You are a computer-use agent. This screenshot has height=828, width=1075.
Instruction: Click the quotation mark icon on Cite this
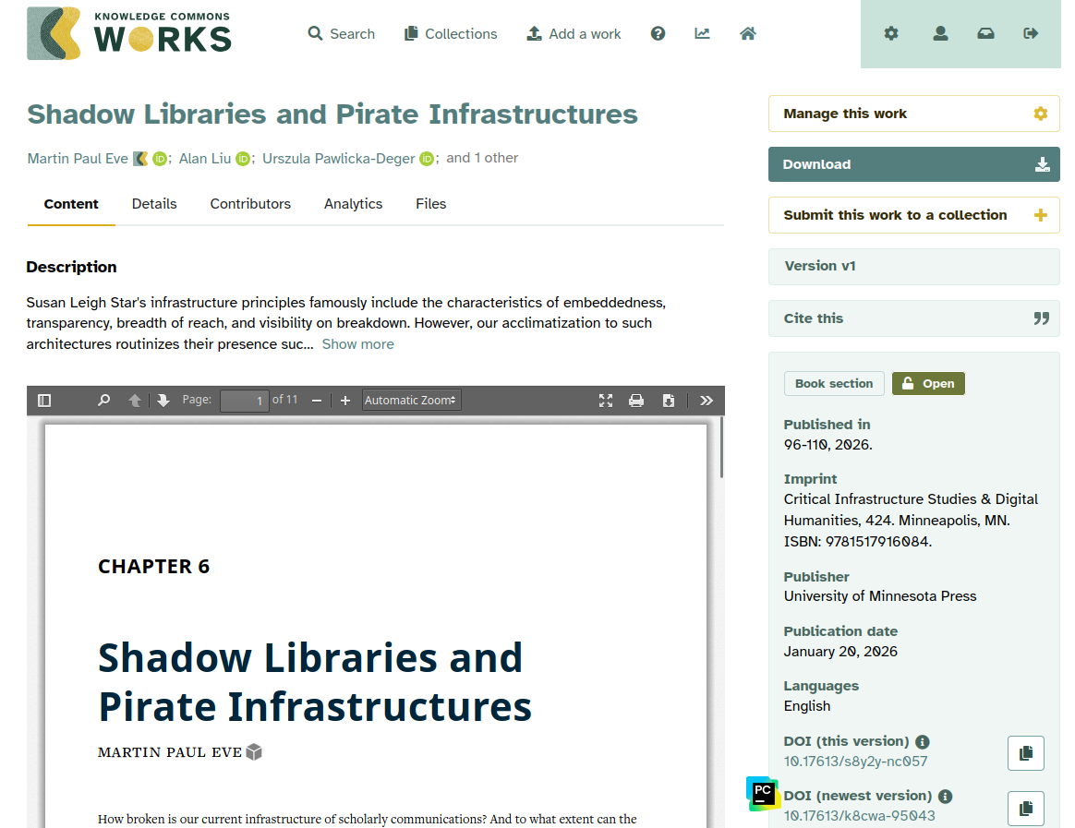(x=1042, y=318)
